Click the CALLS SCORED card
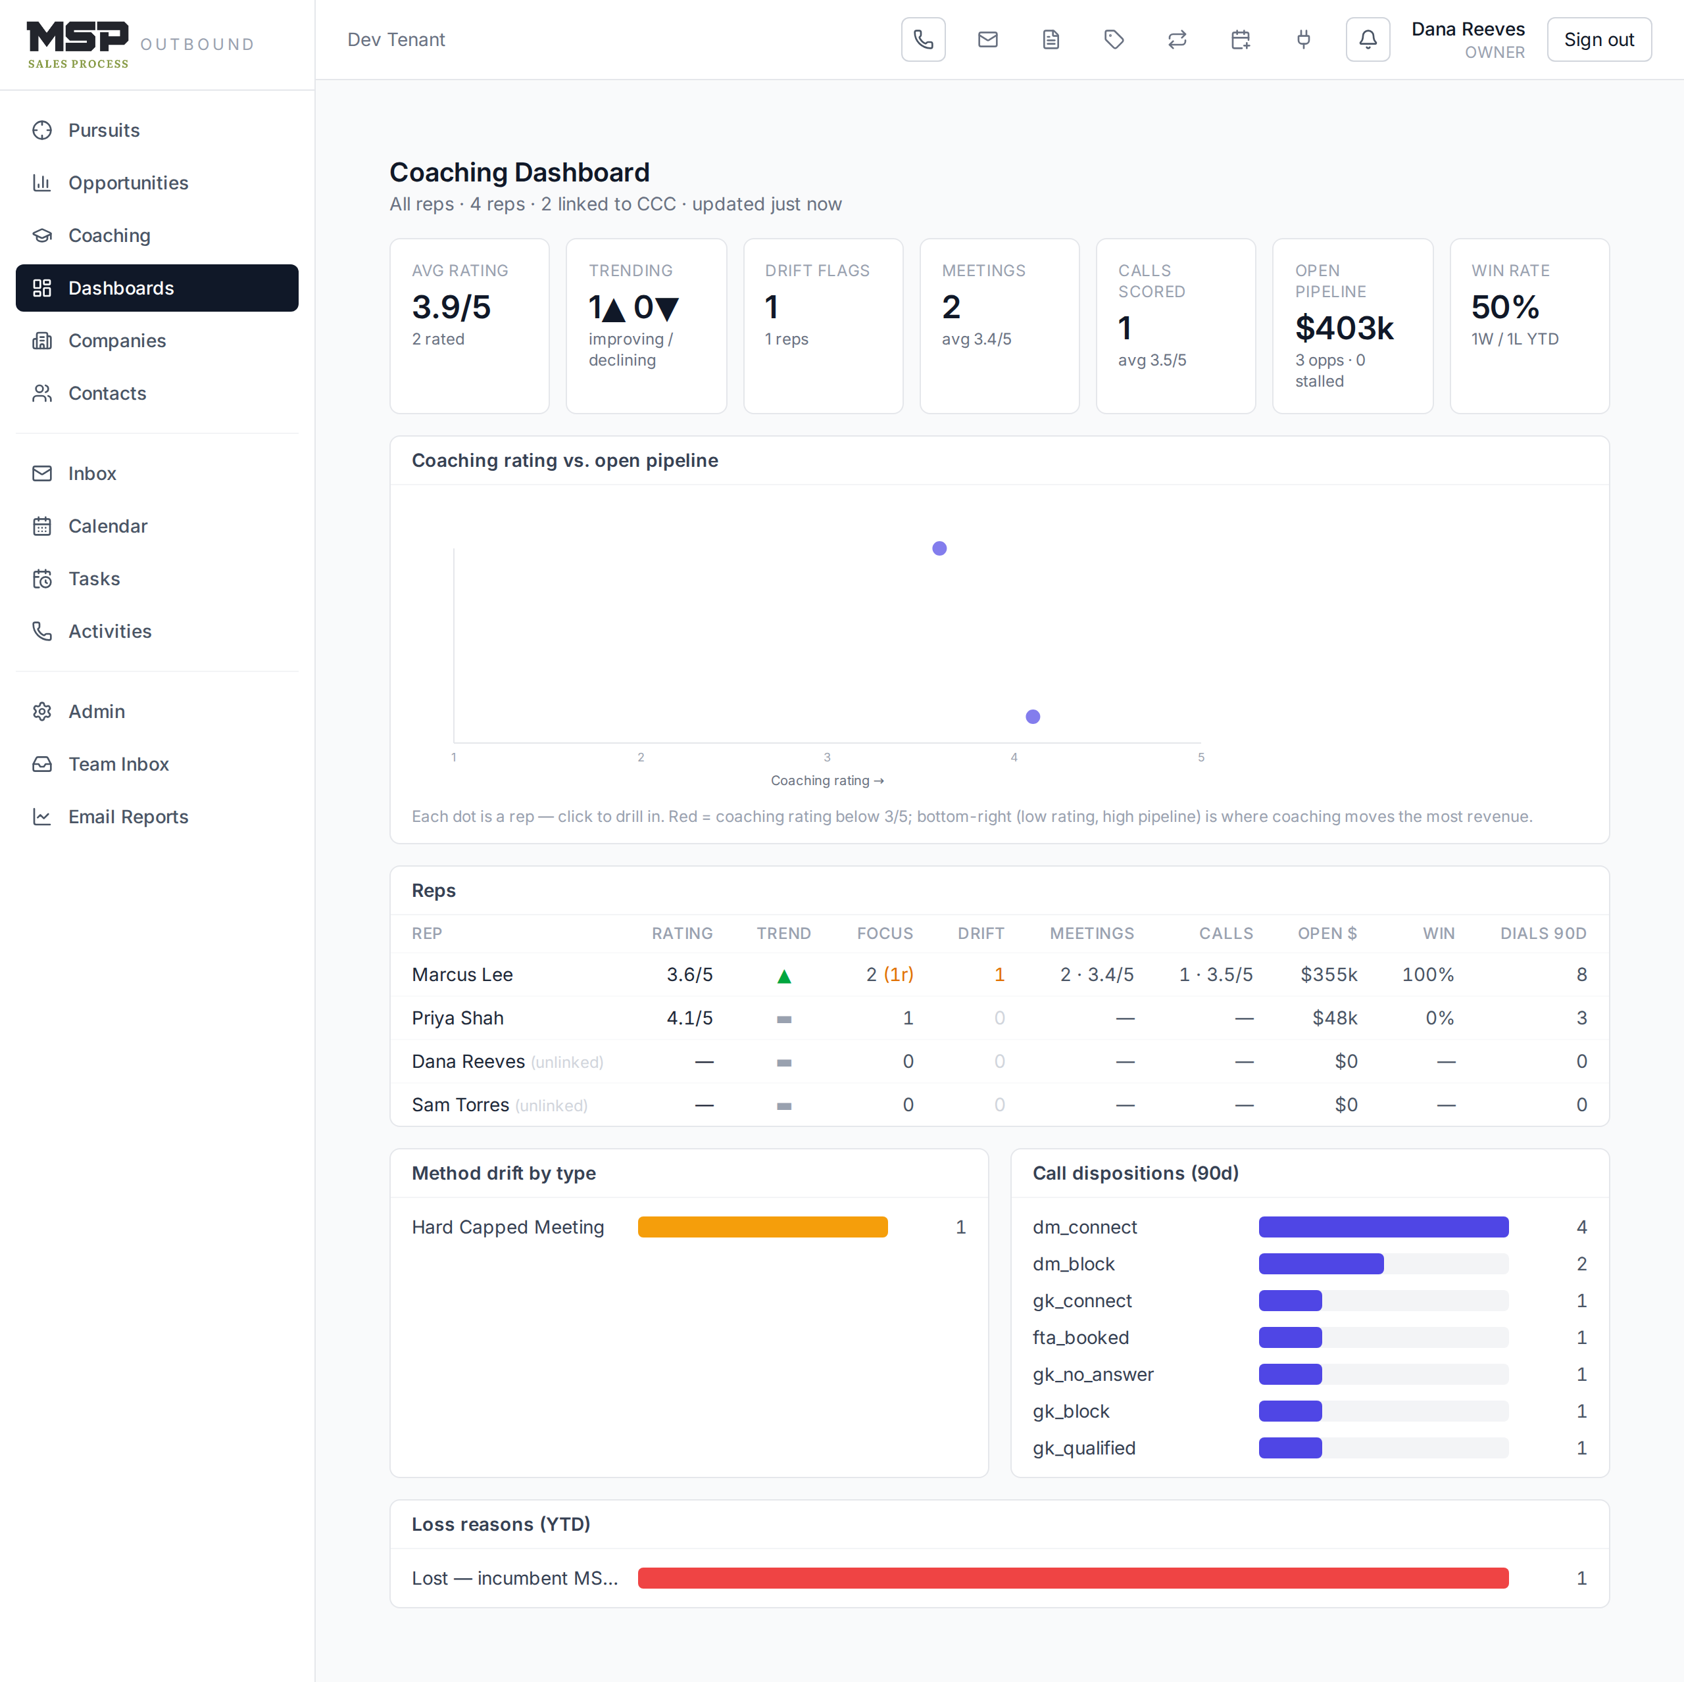Viewport: 1684px width, 1682px height. [1176, 326]
